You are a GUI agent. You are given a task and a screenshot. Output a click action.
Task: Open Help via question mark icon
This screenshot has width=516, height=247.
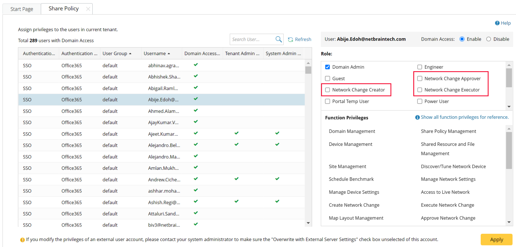point(497,23)
